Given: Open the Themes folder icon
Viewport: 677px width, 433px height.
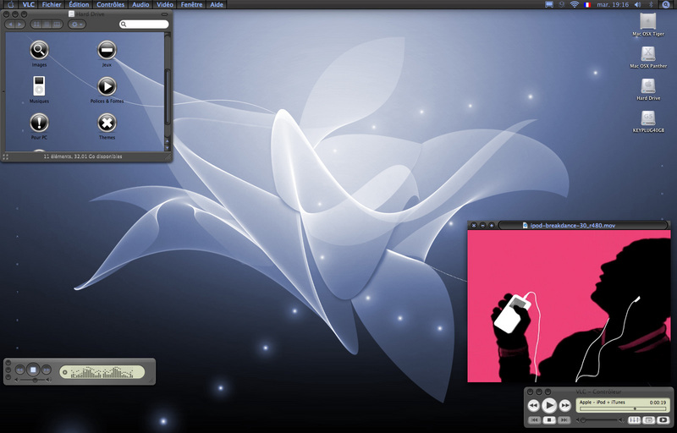Looking at the screenshot, I should pyautogui.click(x=107, y=123).
